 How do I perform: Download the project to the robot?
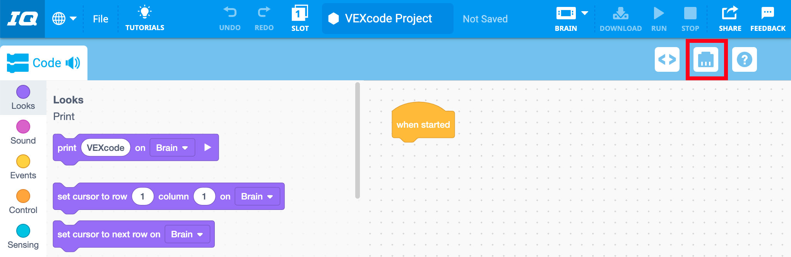620,17
